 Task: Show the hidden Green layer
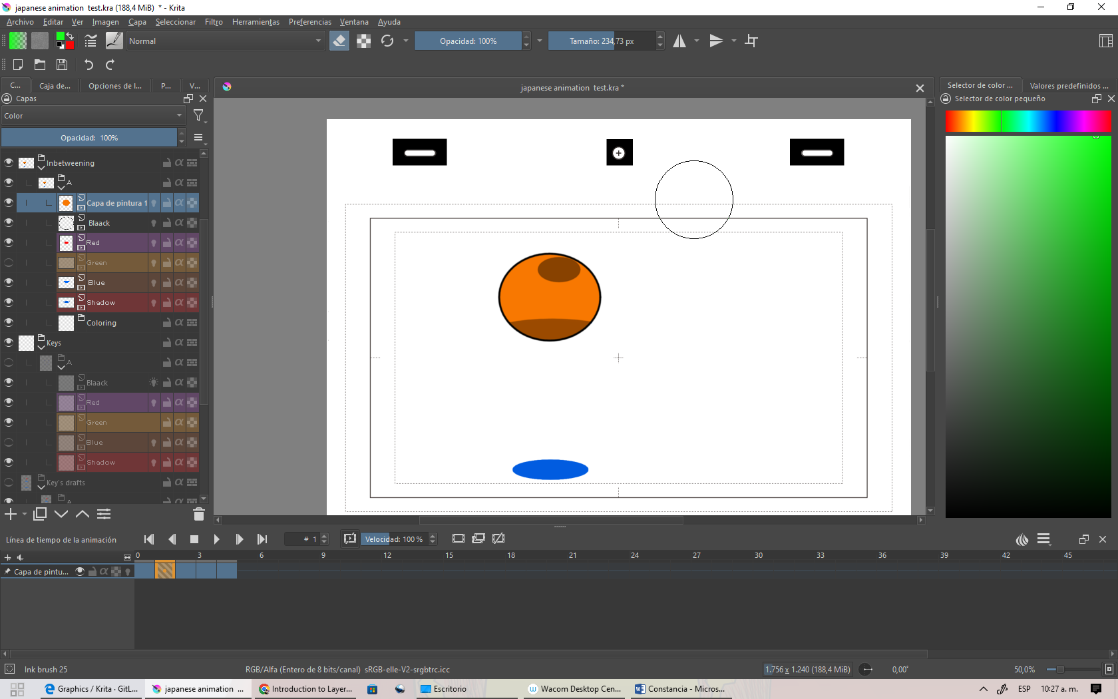tap(9, 262)
